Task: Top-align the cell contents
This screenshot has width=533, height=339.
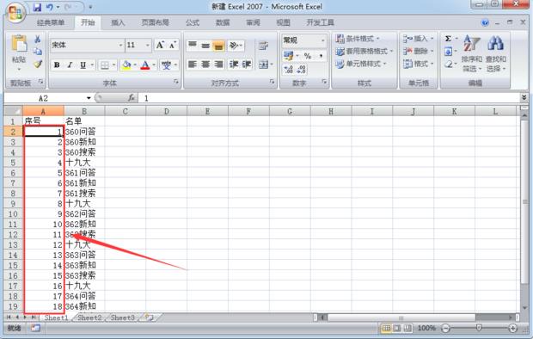Action: pos(193,45)
